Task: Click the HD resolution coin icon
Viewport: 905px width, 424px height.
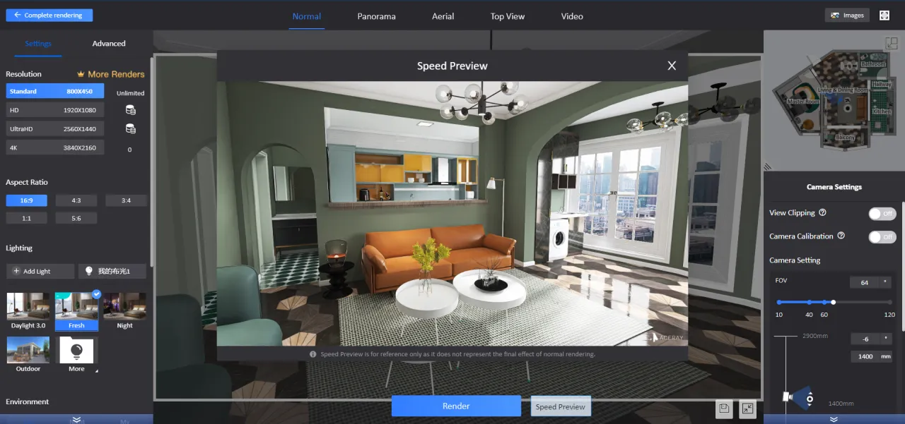Action: pos(130,110)
